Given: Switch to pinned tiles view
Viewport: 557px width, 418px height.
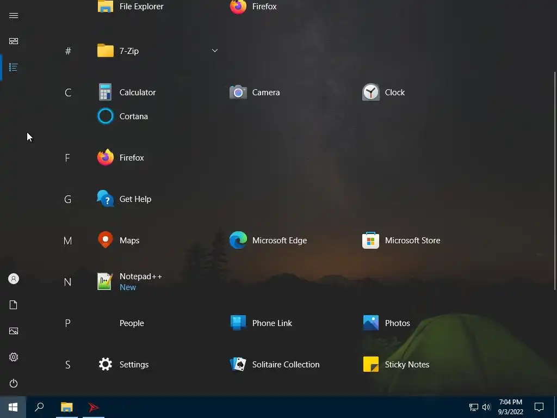Looking at the screenshot, I should point(14,41).
